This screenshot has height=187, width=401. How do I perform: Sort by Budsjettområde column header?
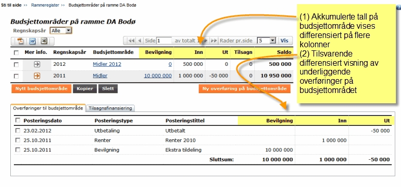[x=113, y=52]
